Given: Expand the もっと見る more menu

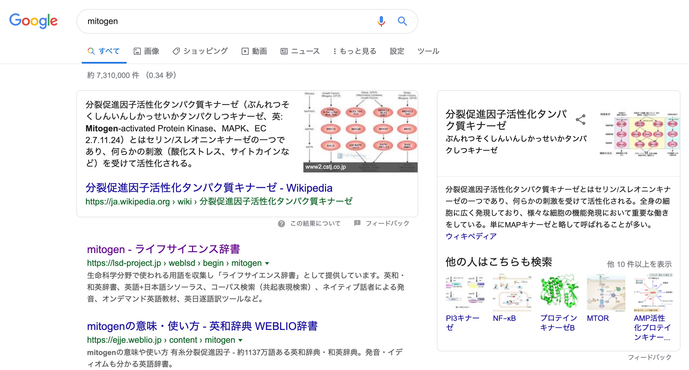Looking at the screenshot, I should [355, 51].
